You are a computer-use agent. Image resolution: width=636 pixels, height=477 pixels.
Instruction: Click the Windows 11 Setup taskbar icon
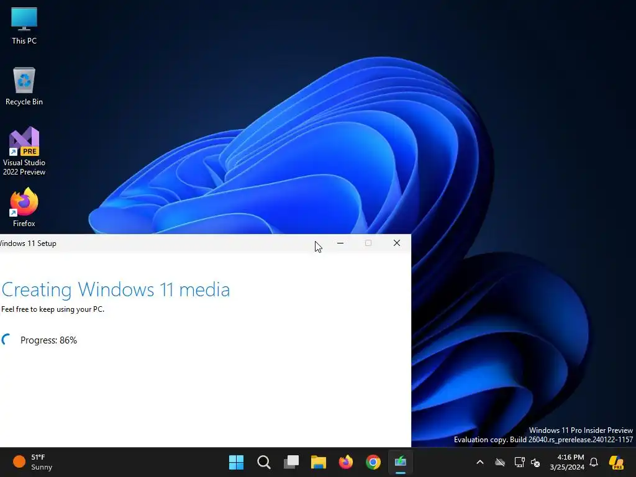401,462
